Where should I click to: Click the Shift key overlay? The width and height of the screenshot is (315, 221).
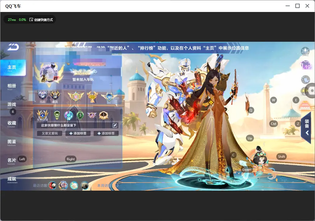282,157
